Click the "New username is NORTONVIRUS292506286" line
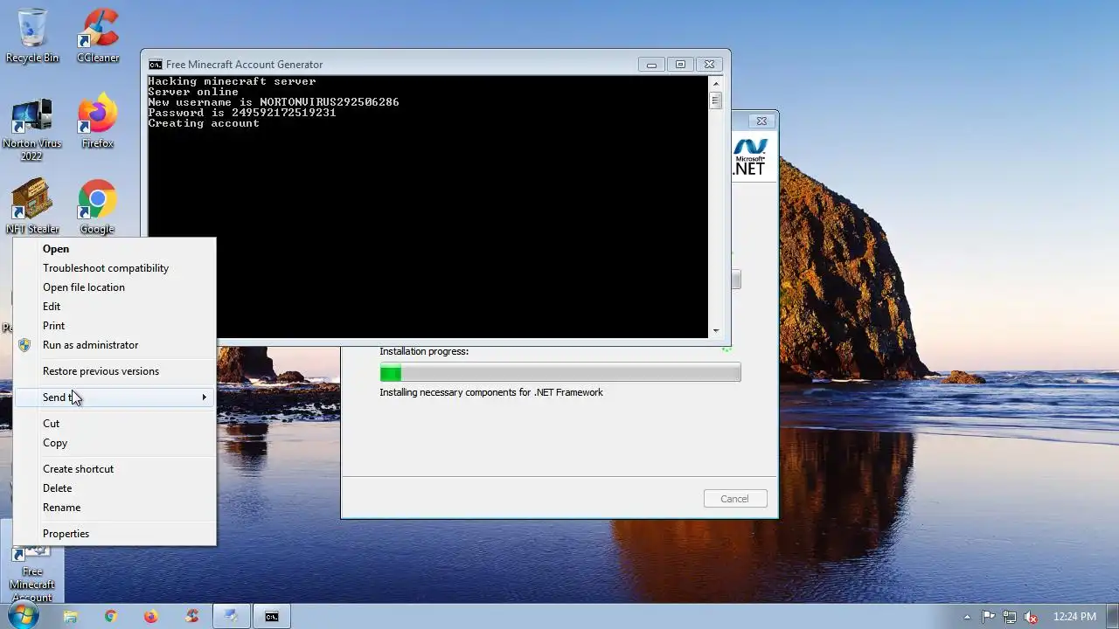1119x629 pixels. [x=274, y=102]
